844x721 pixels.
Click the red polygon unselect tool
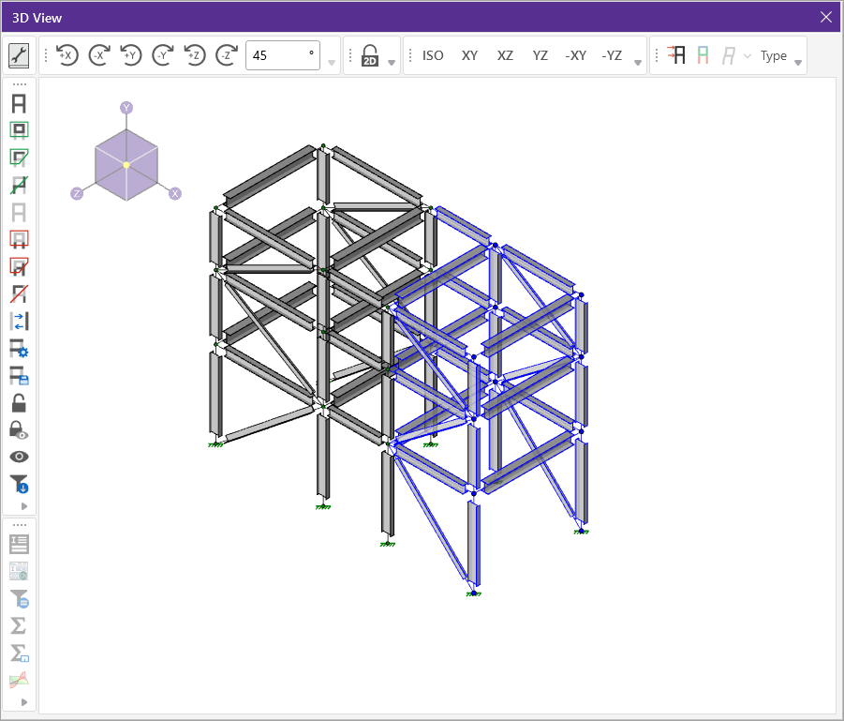click(x=19, y=266)
